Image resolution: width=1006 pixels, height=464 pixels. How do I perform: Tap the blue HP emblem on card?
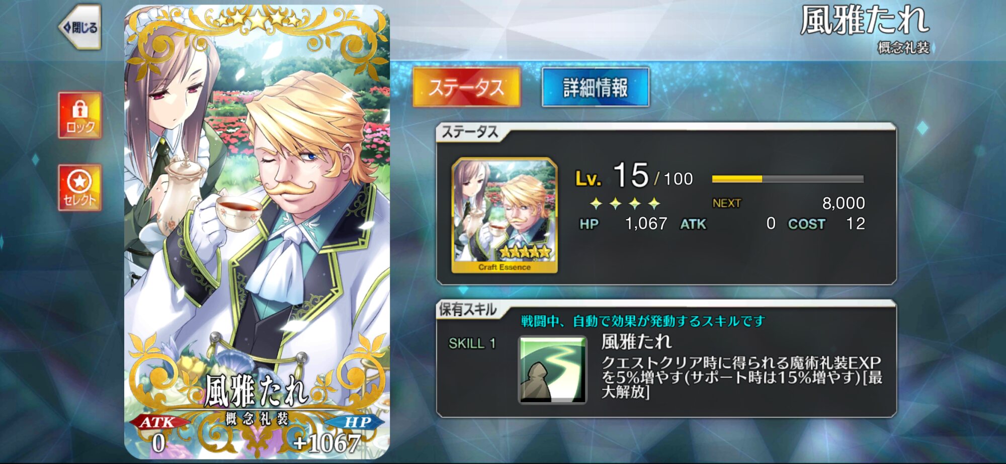[356, 422]
